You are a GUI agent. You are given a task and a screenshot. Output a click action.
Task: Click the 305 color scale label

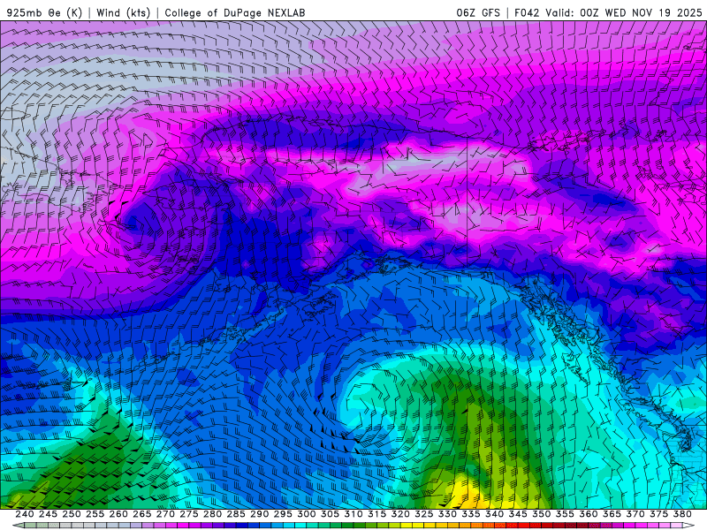point(330,514)
